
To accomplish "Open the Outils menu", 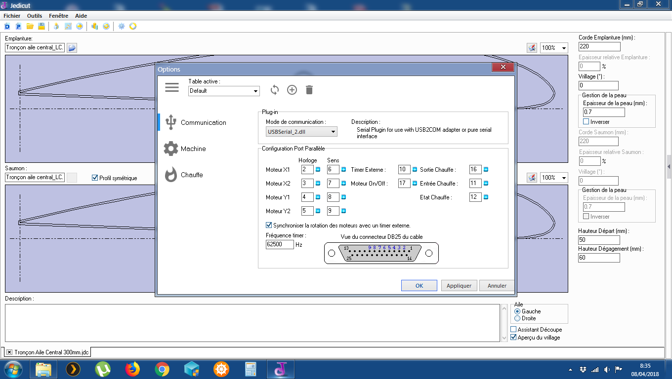I will coord(35,16).
